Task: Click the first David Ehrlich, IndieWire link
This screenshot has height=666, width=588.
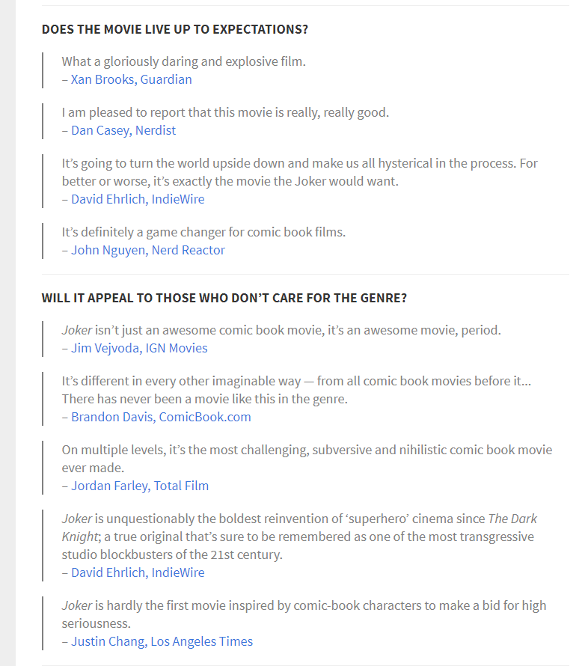Action: [138, 199]
